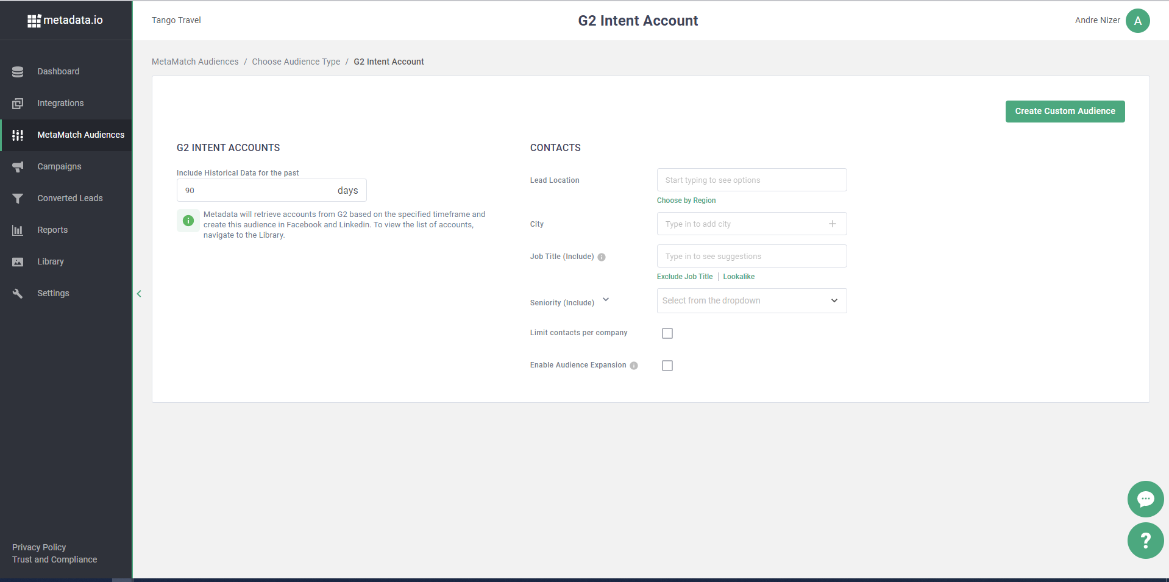This screenshot has height=582, width=1169.
Task: Open the help question mark button
Action: click(x=1145, y=541)
